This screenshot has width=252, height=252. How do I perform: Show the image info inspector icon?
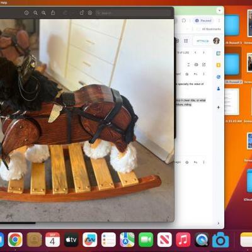[x=26, y=13]
